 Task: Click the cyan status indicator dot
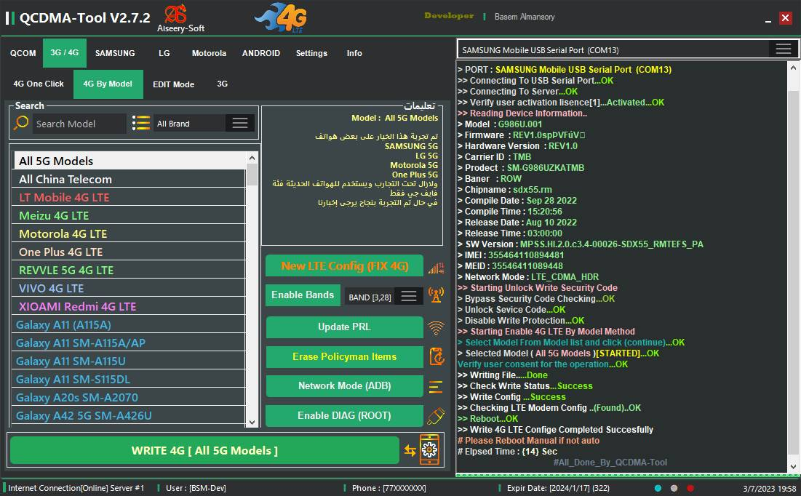point(658,488)
